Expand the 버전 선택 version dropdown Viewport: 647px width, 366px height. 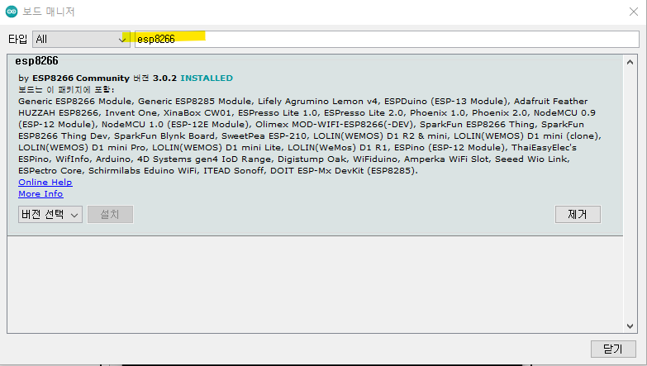[50, 215]
